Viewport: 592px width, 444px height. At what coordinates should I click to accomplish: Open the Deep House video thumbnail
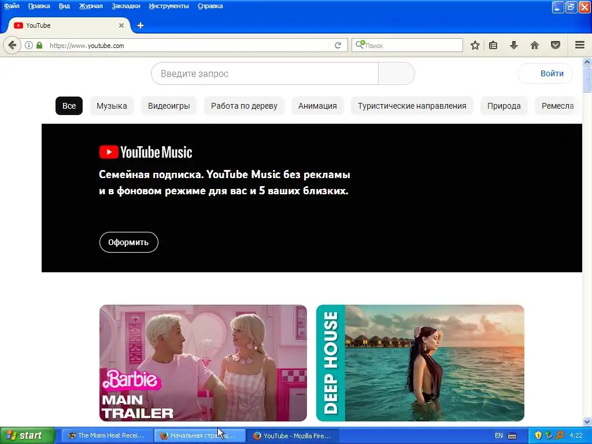[x=420, y=363]
